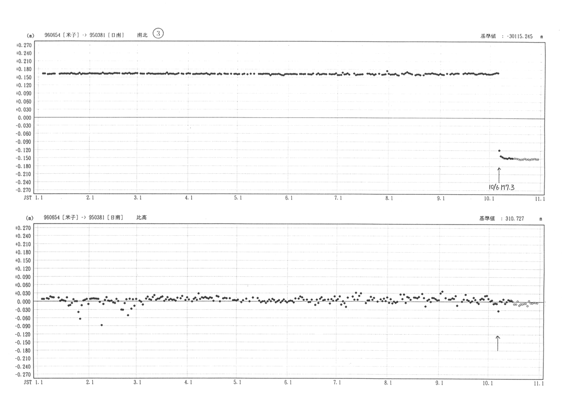Image resolution: width=568 pixels, height=404 pixels.
Task: Click the upward arrow above the "10/6 M7.3" note
Action: point(499,174)
